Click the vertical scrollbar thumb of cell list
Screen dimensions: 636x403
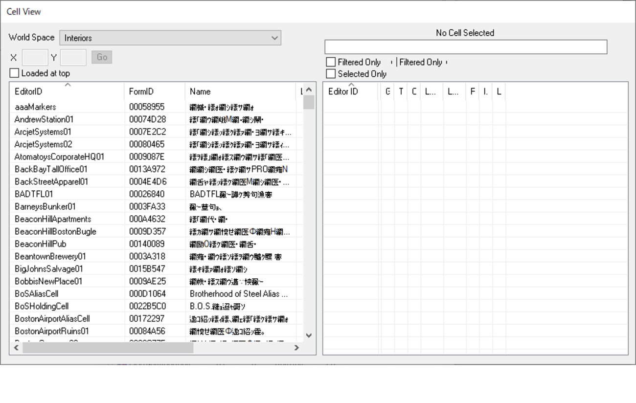pyautogui.click(x=309, y=102)
